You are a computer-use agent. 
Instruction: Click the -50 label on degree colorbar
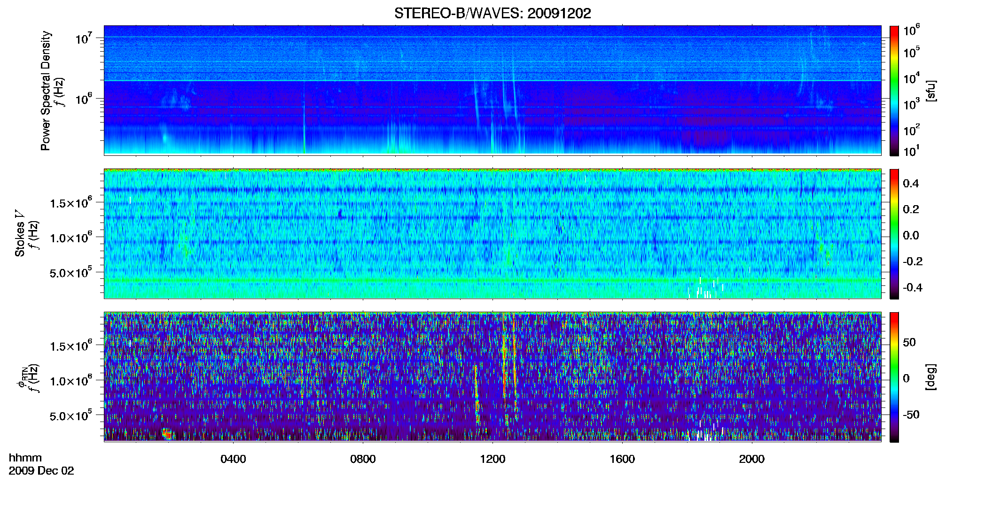(x=911, y=415)
